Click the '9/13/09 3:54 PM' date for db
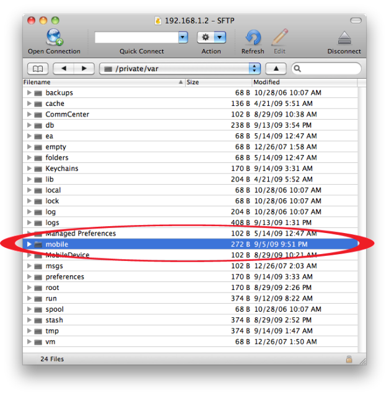 [282, 125]
